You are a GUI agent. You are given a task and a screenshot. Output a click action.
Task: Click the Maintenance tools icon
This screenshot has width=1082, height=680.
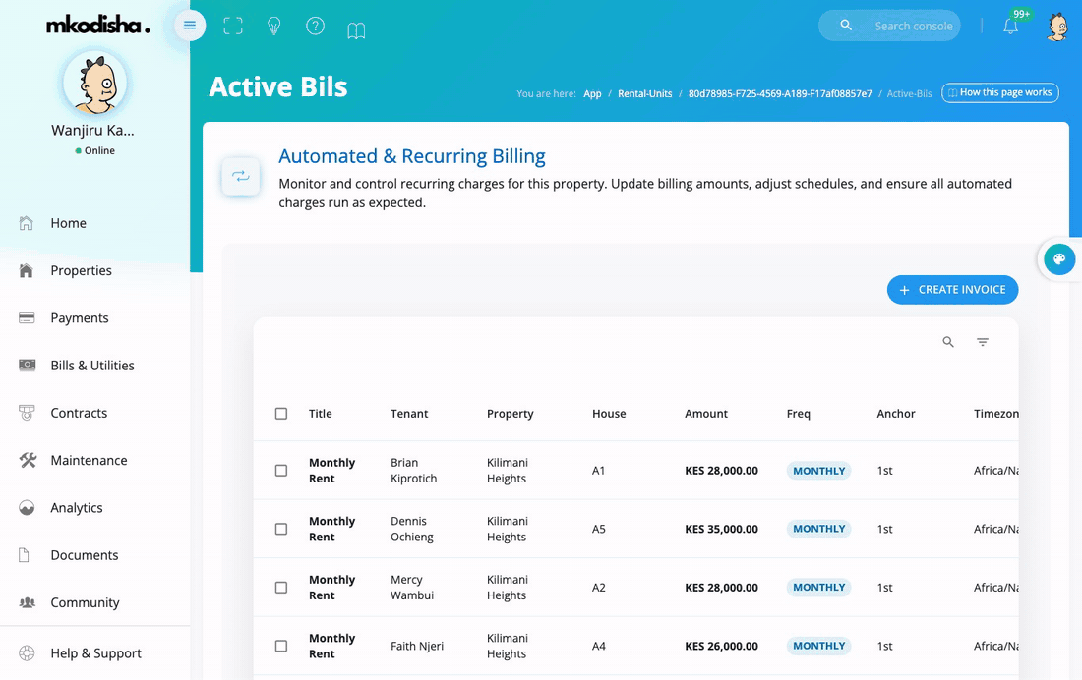[28, 460]
